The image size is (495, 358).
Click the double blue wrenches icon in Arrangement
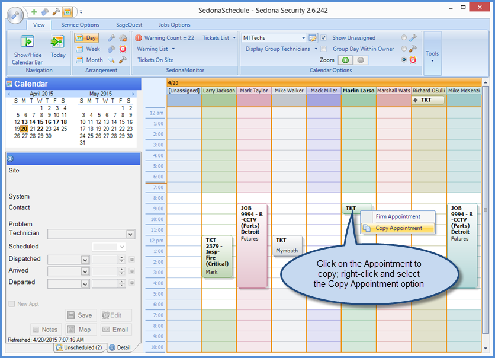(x=111, y=49)
